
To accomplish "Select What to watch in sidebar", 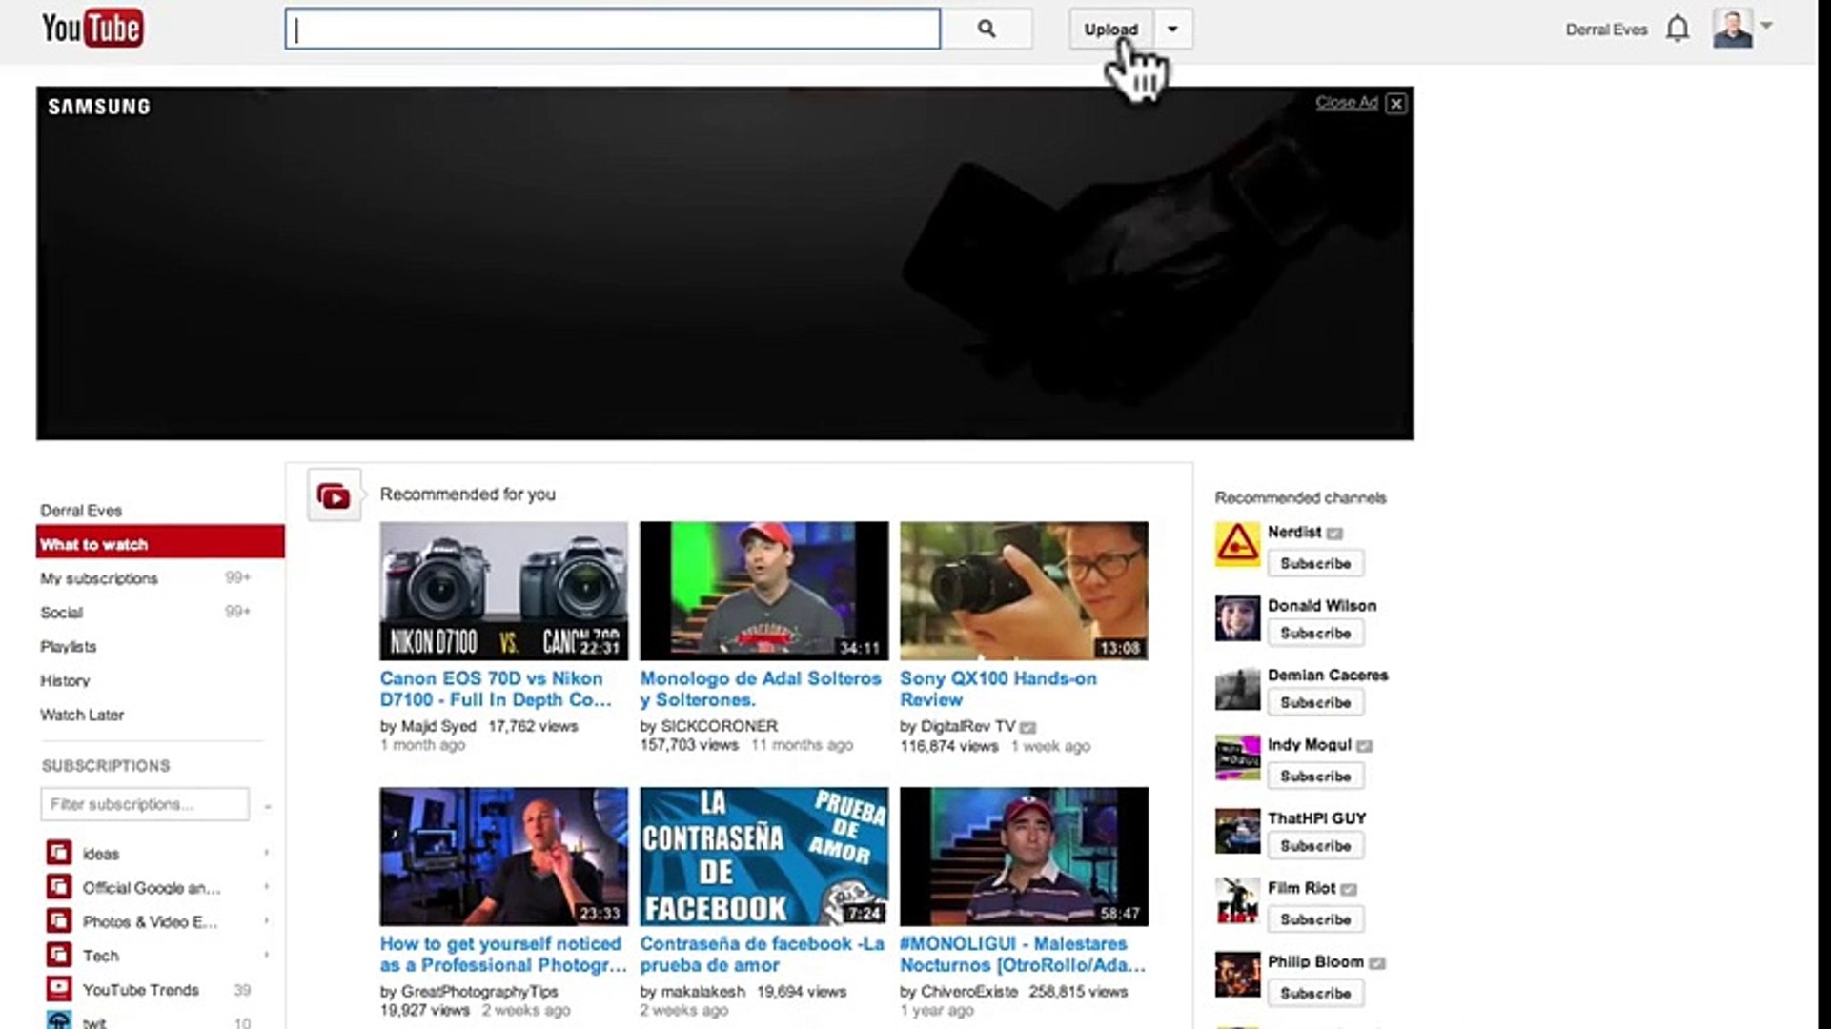I will [93, 543].
